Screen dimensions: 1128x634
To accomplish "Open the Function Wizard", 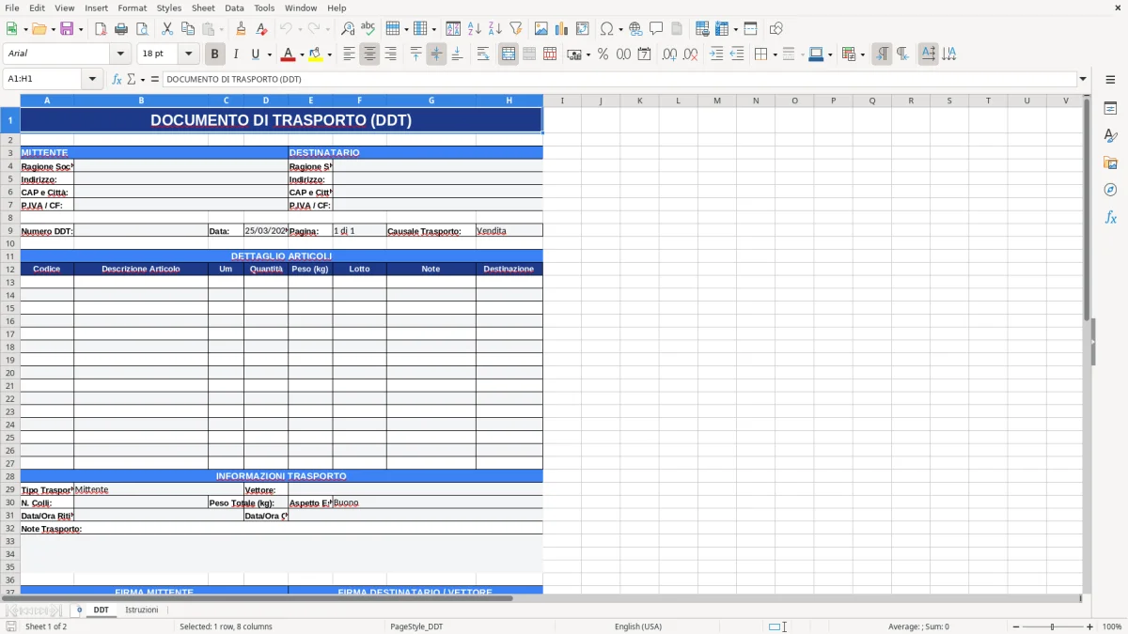I will [x=115, y=79].
